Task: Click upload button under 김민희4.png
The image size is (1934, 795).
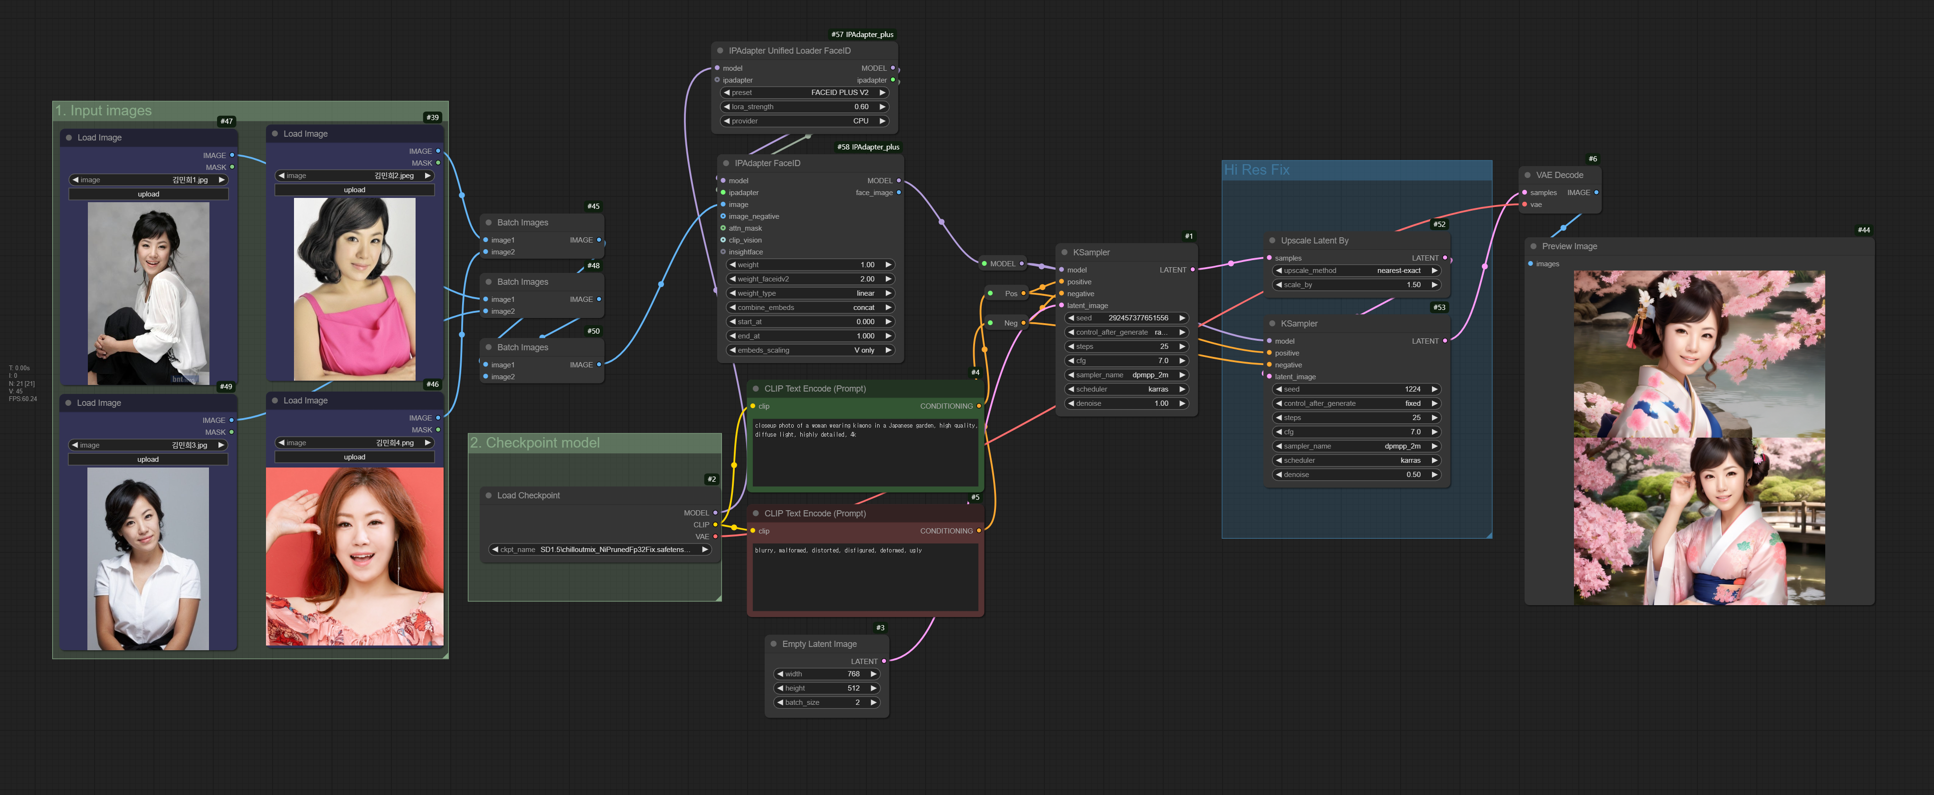Action: click(354, 458)
